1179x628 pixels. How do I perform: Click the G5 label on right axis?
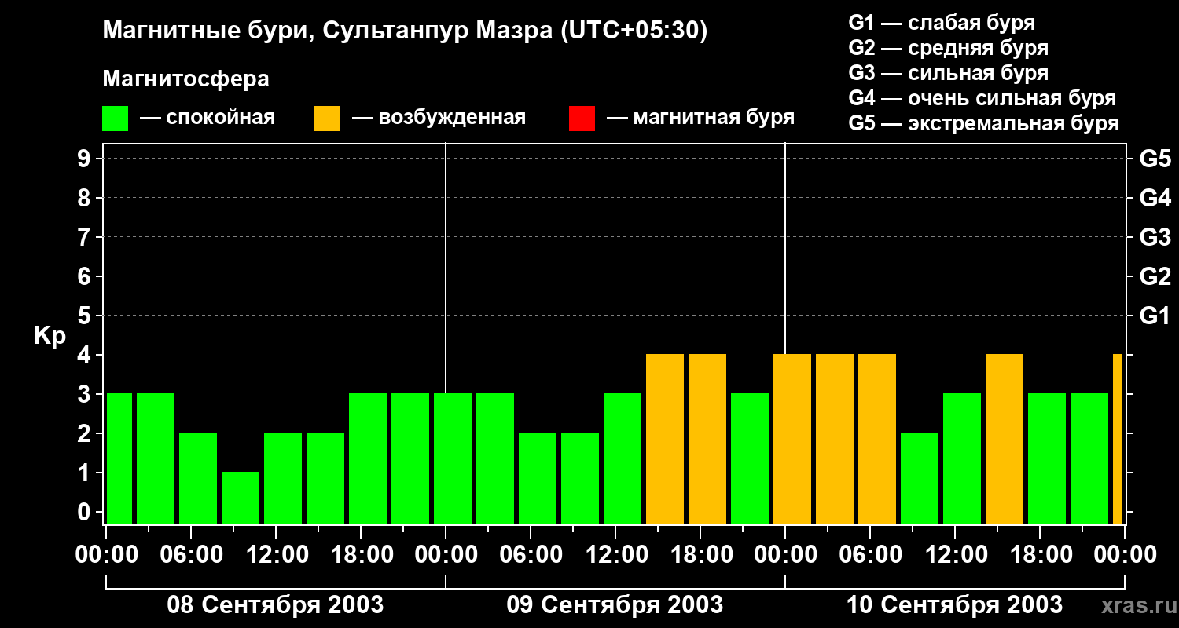click(1155, 159)
